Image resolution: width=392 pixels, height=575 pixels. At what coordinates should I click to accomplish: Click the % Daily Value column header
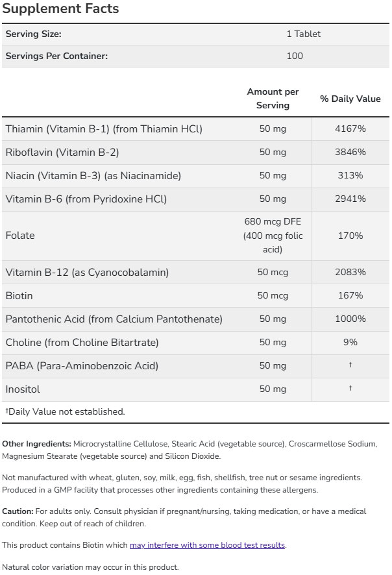point(350,99)
